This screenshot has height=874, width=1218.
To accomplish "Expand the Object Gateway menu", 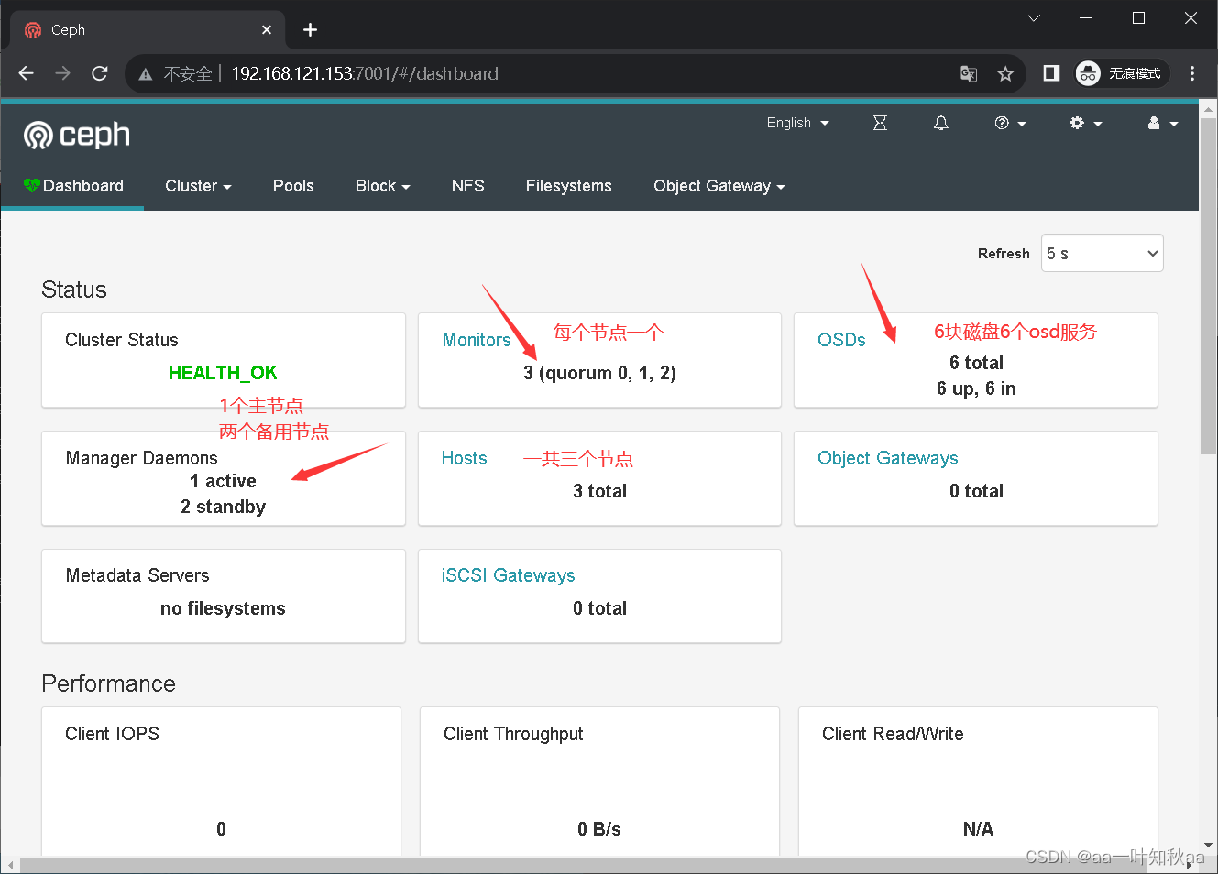I will [x=719, y=186].
